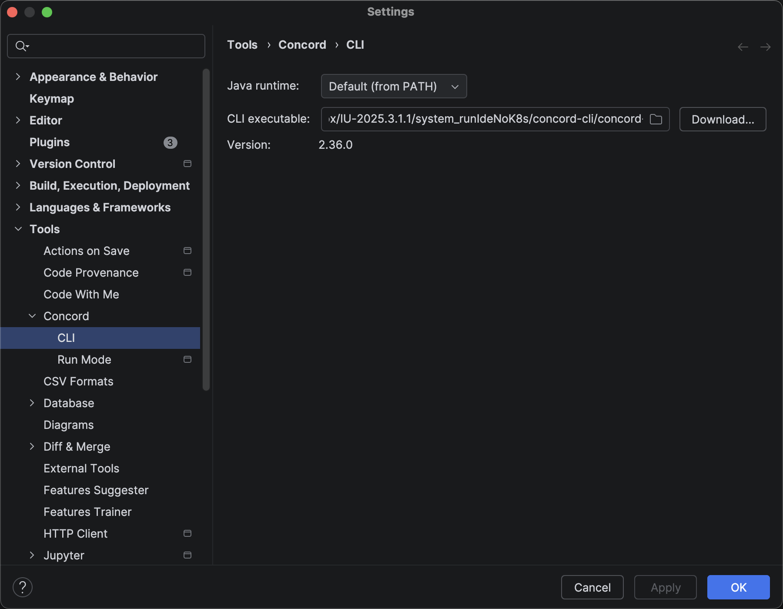This screenshot has height=609, width=783.
Task: Click the search magnifier icon
Action: tap(21, 46)
